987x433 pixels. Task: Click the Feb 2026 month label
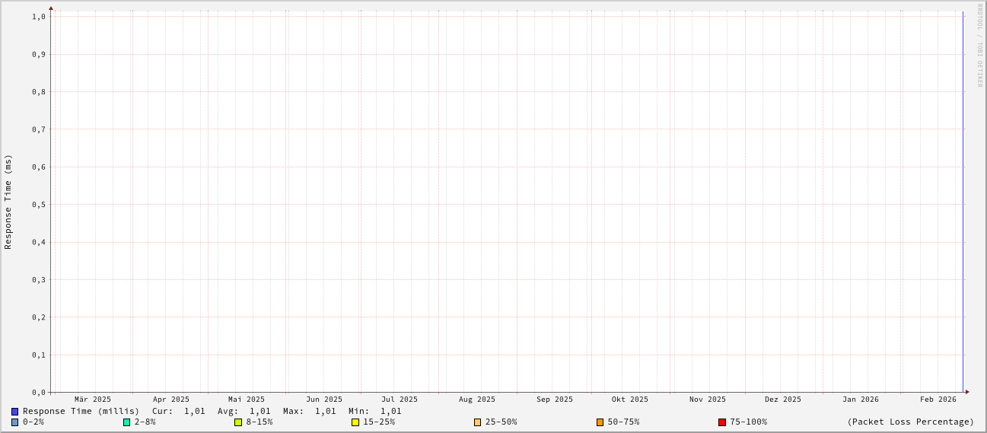click(938, 400)
